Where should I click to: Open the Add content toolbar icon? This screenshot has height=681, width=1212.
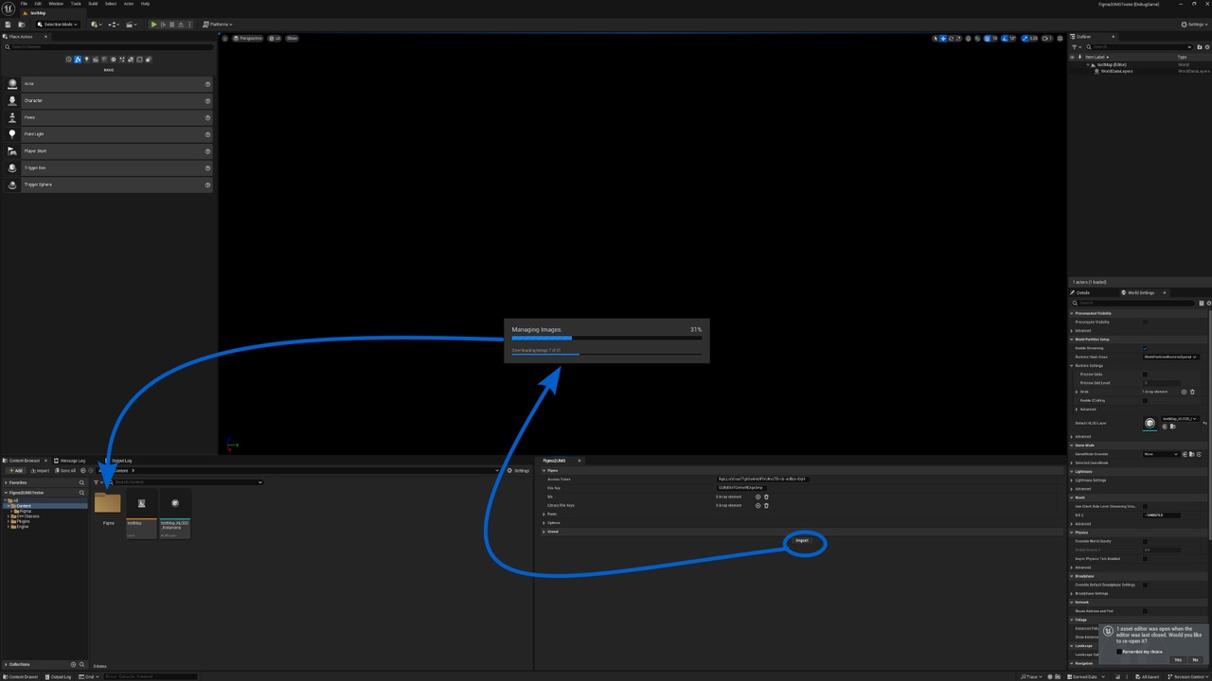(x=95, y=25)
